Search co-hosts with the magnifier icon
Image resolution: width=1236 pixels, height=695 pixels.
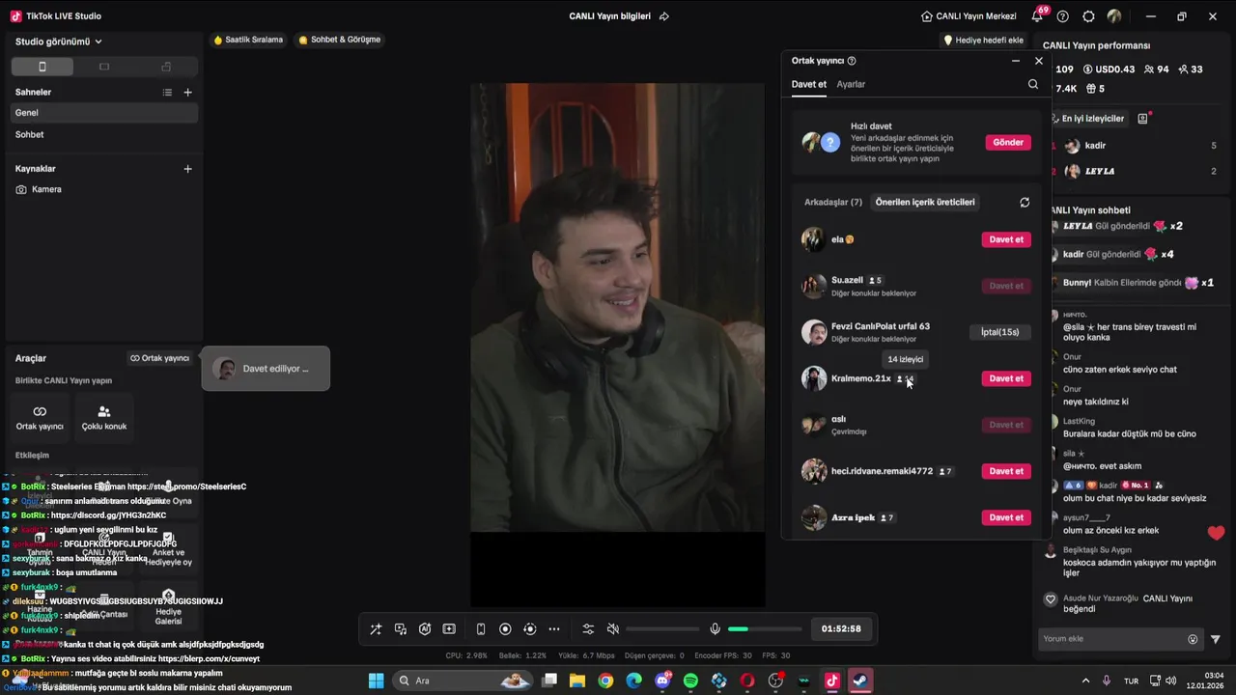point(1033,85)
